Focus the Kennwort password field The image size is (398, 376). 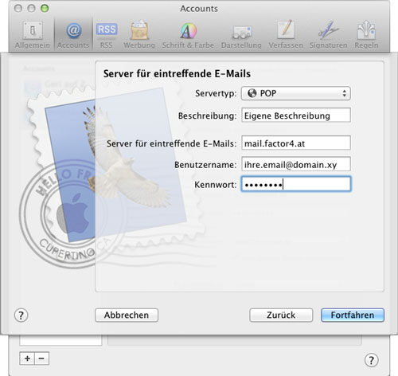[296, 184]
